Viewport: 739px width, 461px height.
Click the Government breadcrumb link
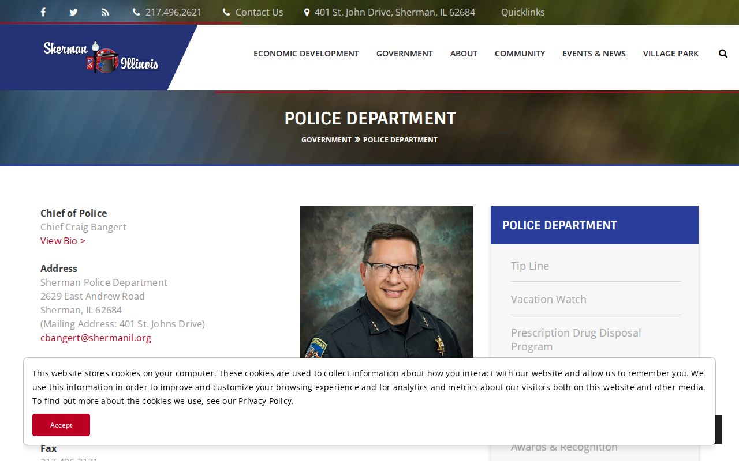(x=326, y=139)
